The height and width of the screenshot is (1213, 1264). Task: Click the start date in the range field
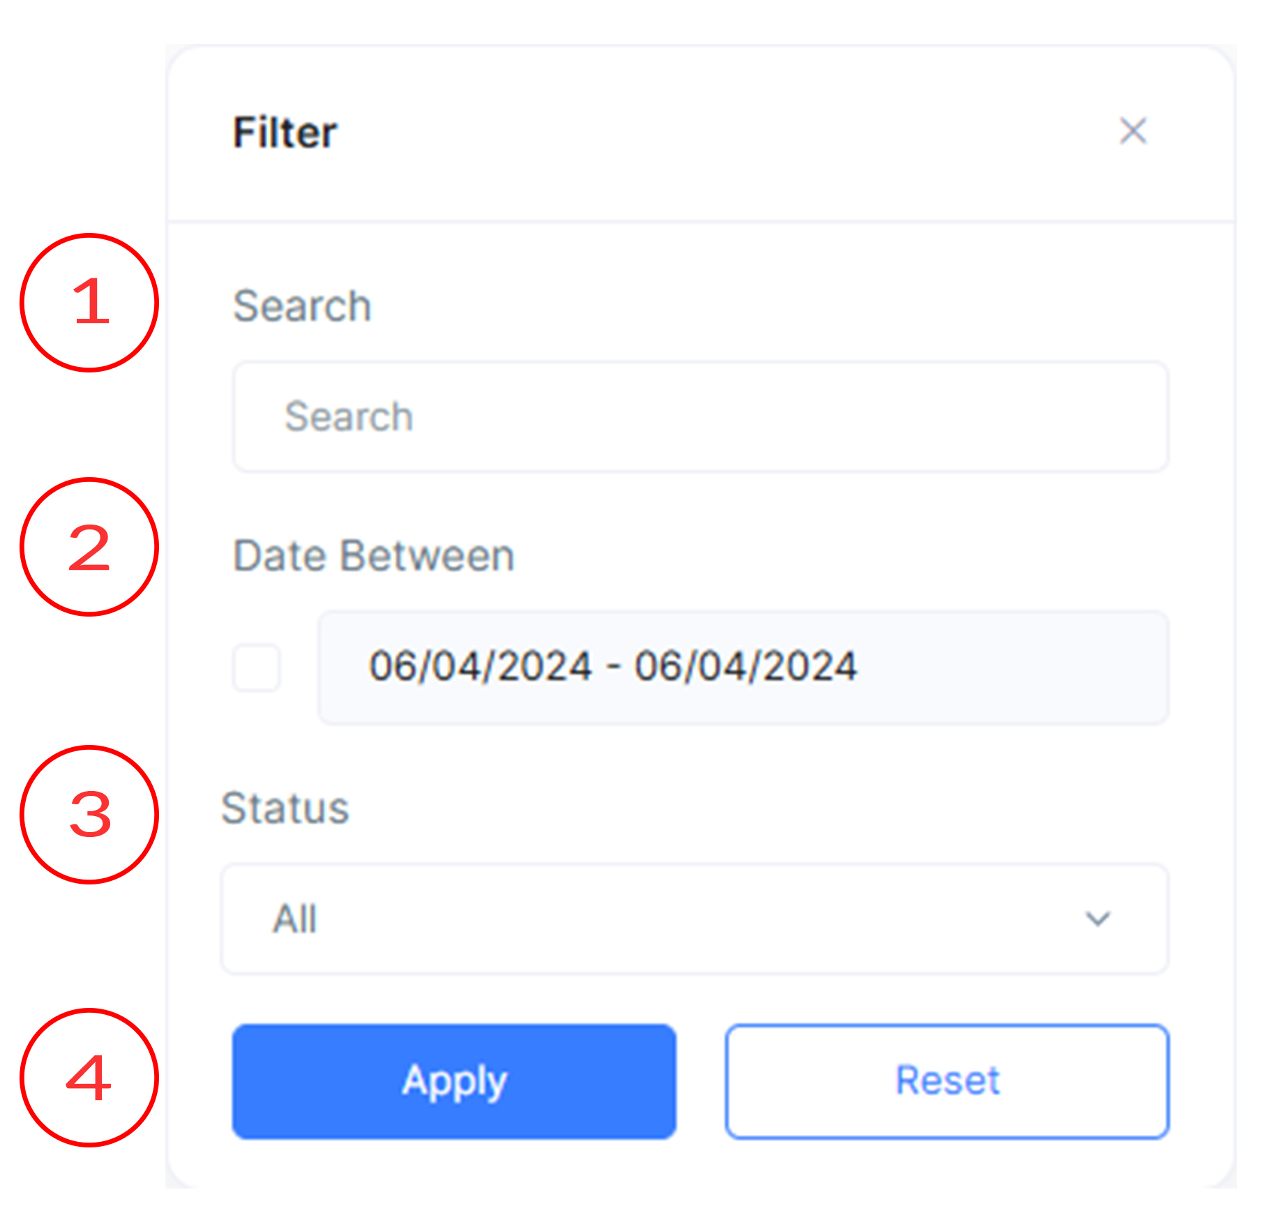[481, 666]
